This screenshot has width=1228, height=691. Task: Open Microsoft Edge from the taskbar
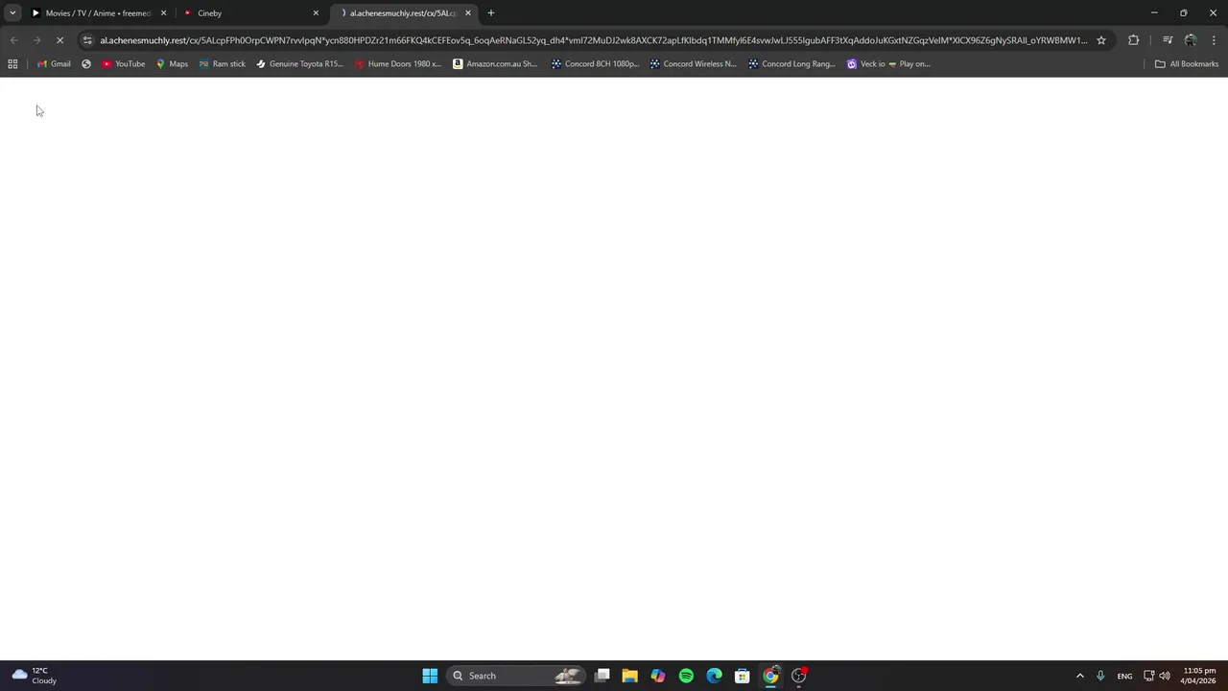point(714,676)
